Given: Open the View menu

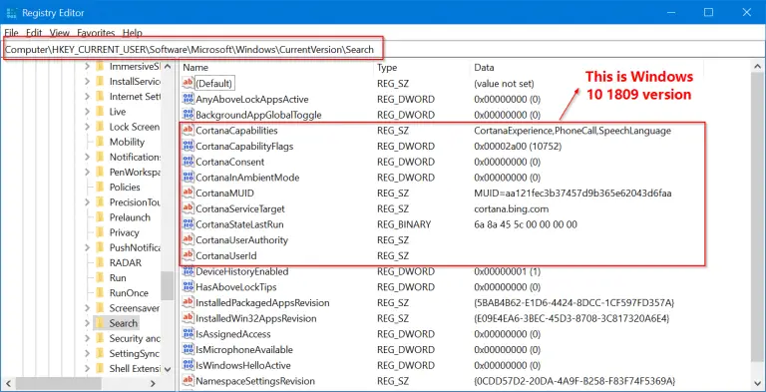Looking at the screenshot, I should point(60,33).
